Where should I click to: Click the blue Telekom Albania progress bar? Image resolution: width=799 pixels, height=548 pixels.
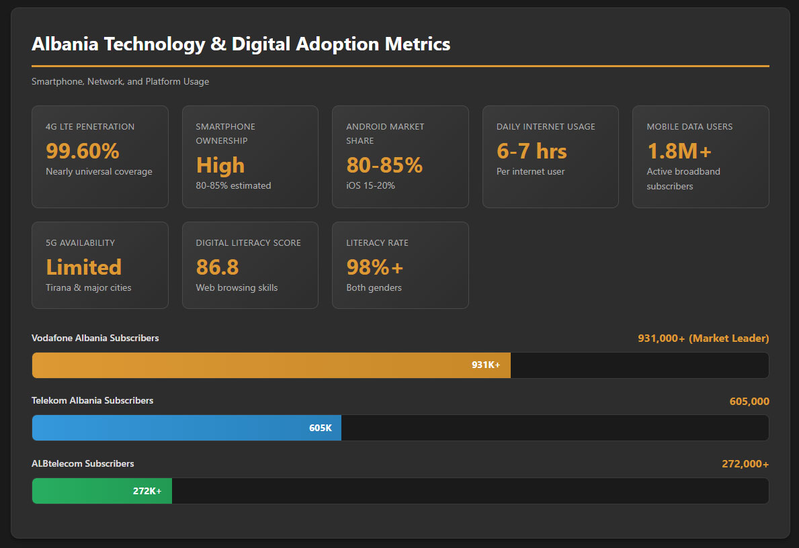(x=186, y=428)
